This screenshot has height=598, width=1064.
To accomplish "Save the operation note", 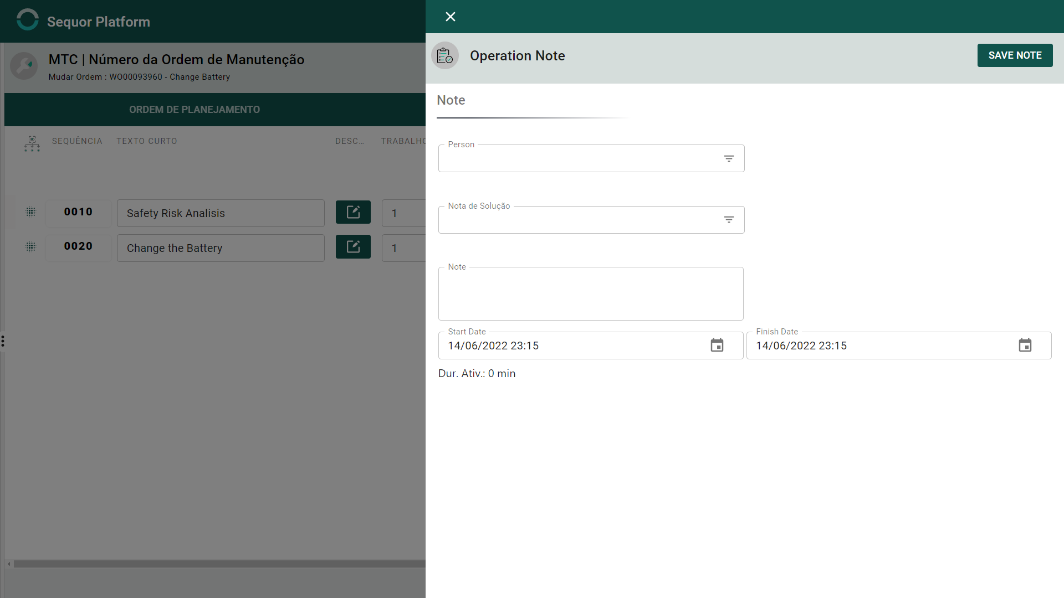I will 1015,55.
